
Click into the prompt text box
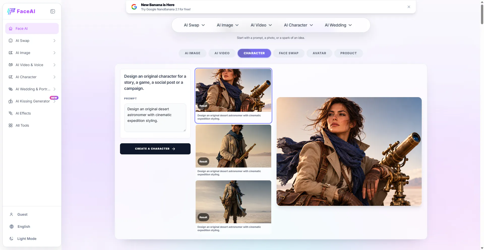pos(155,118)
